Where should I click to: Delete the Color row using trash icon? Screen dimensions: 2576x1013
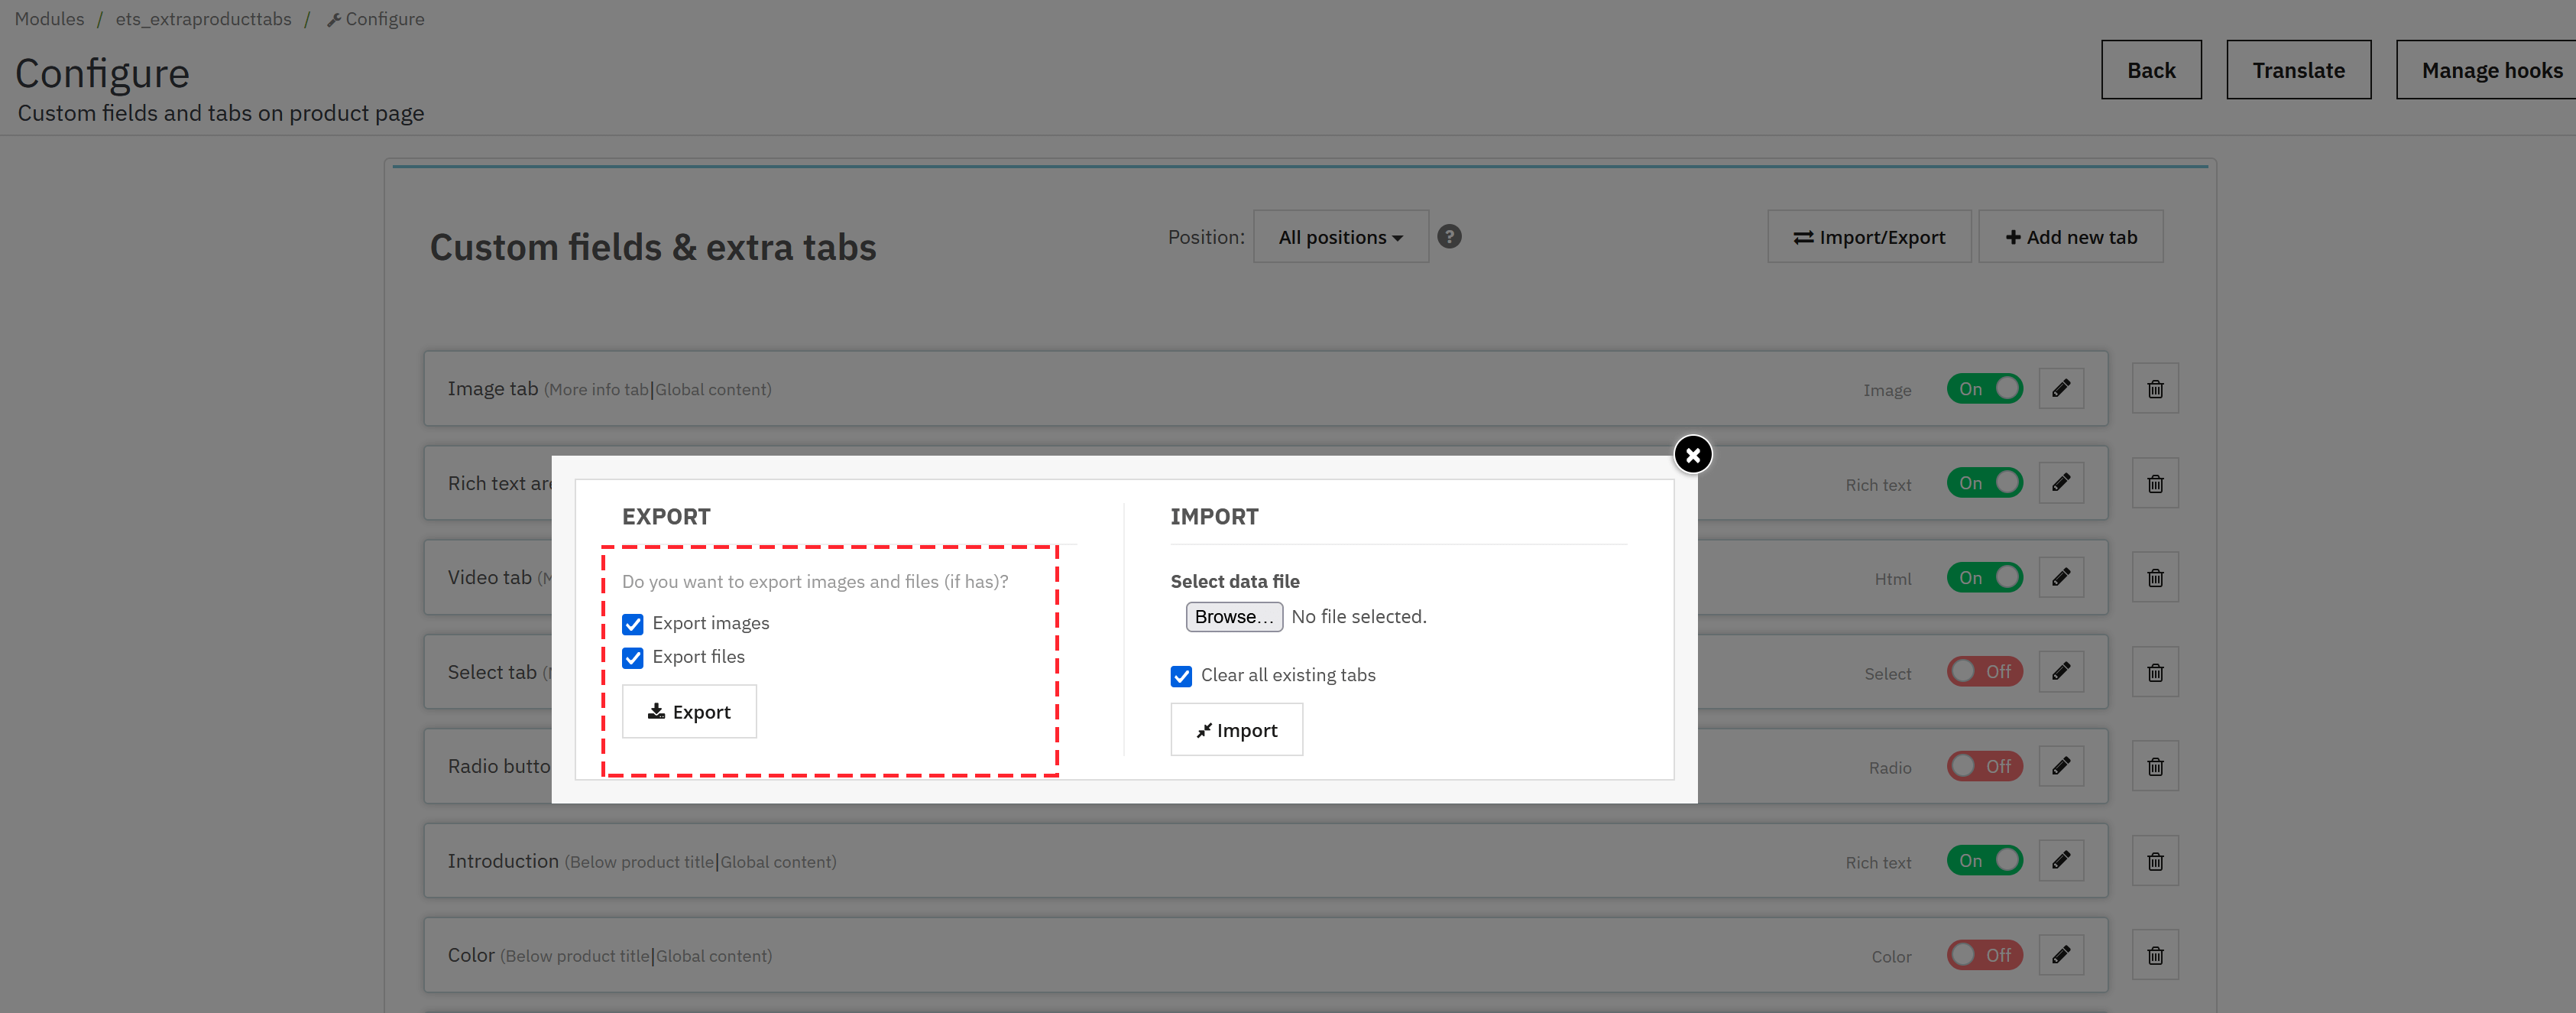click(x=2155, y=956)
